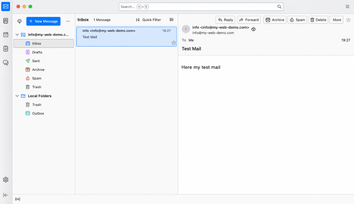Select the Outbox folder
The height and width of the screenshot is (204, 354).
(x=44, y=114)
